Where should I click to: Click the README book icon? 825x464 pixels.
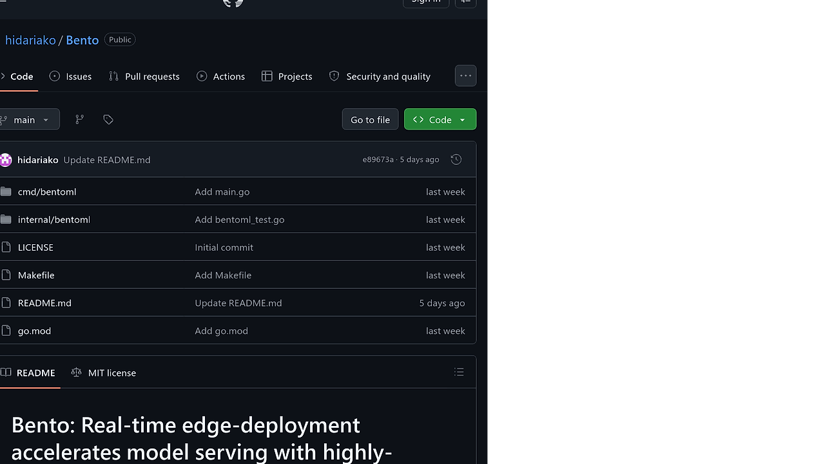[6, 372]
